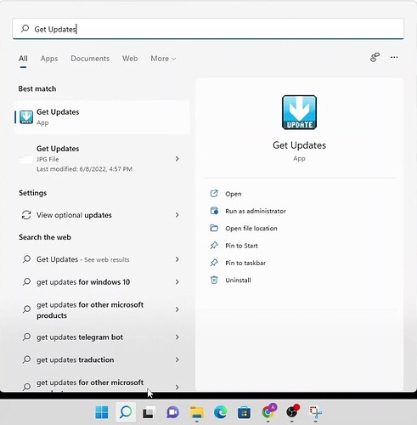
Task: Click the Get Updates app icon in best match
Action: coord(26,117)
